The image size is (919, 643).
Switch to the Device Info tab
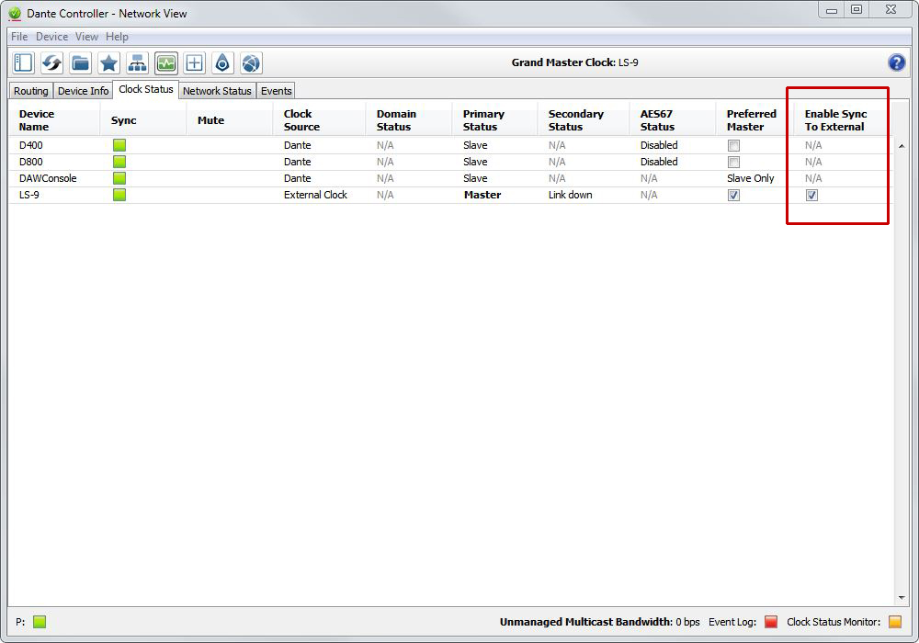pyautogui.click(x=84, y=91)
